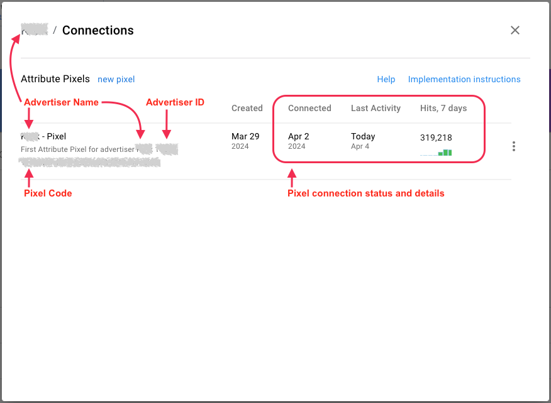551x403 pixels.
Task: Click the 'Hits, 7 days' column header
Action: pos(443,108)
